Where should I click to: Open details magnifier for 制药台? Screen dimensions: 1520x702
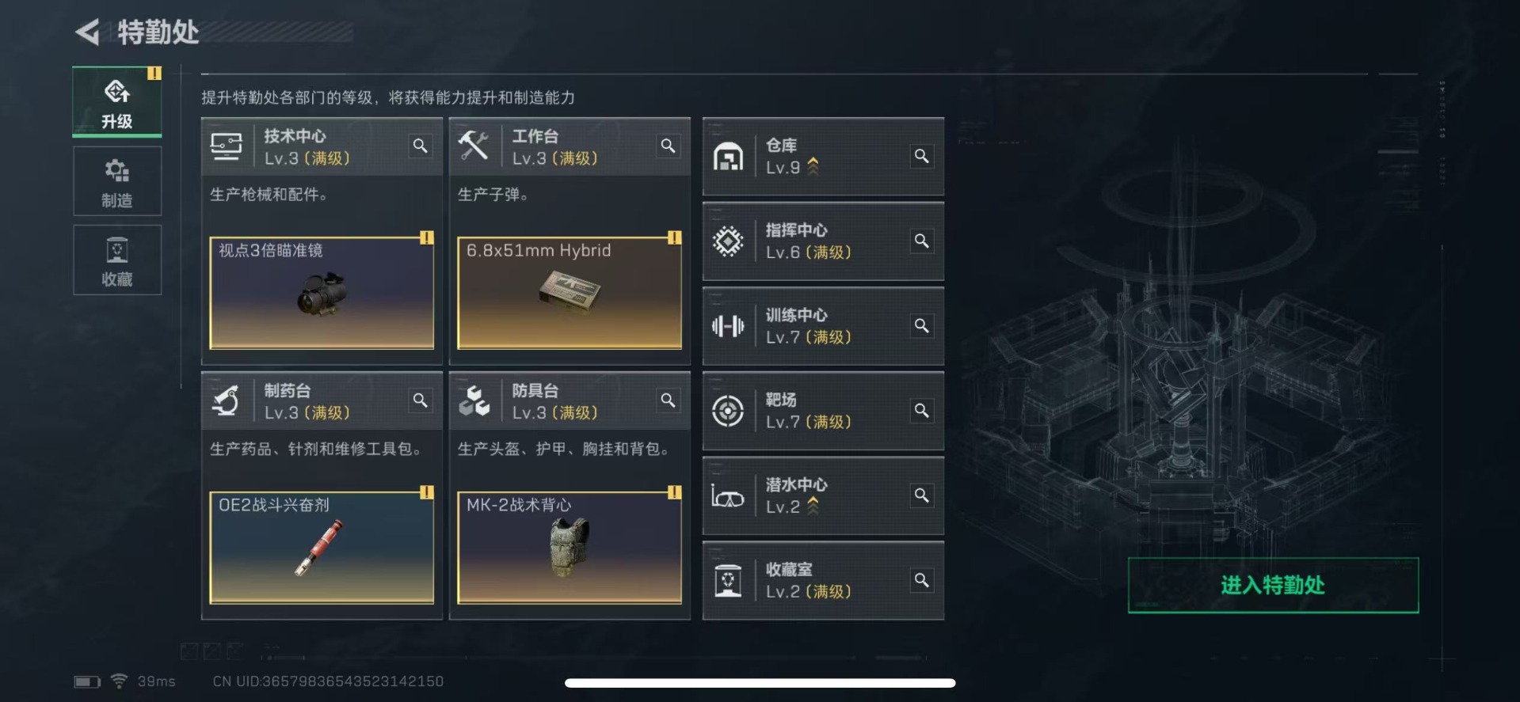pyautogui.click(x=420, y=400)
